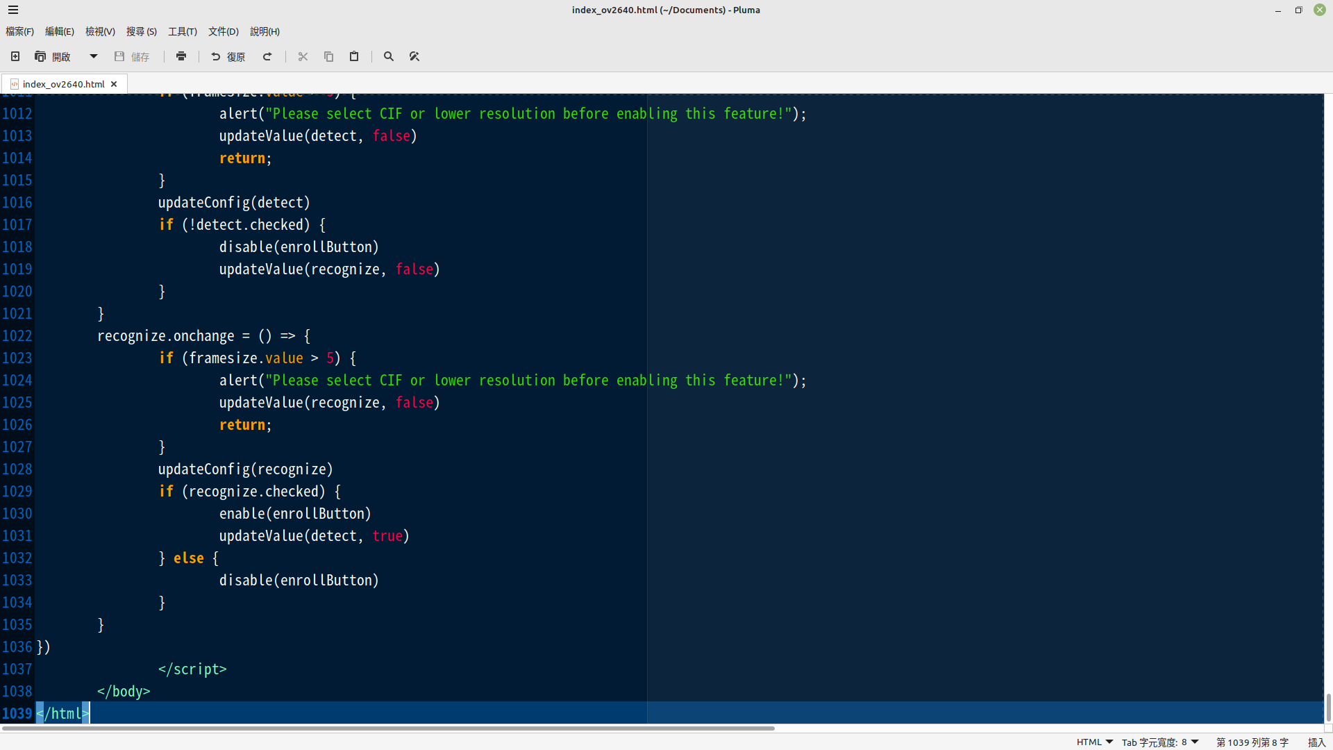This screenshot has width=1333, height=750.
Task: Open the 文件(D) menu
Action: point(224,31)
